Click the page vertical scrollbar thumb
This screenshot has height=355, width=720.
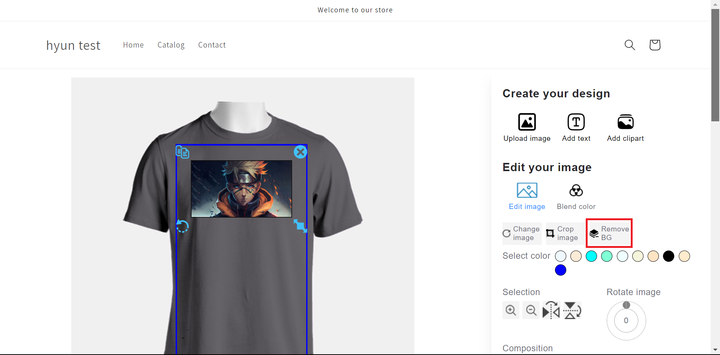coord(715,65)
